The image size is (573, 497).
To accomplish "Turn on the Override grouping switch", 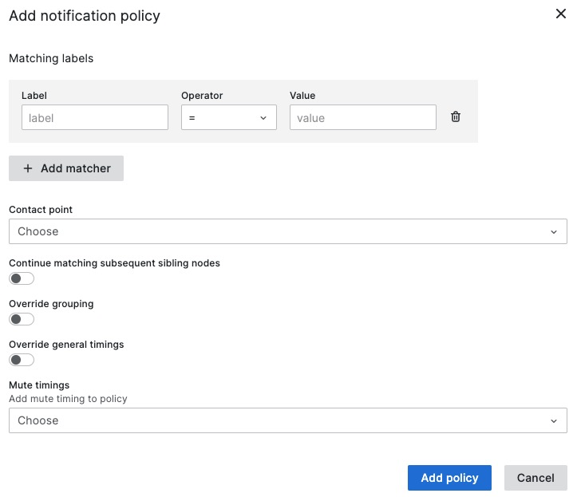I will click(22, 319).
